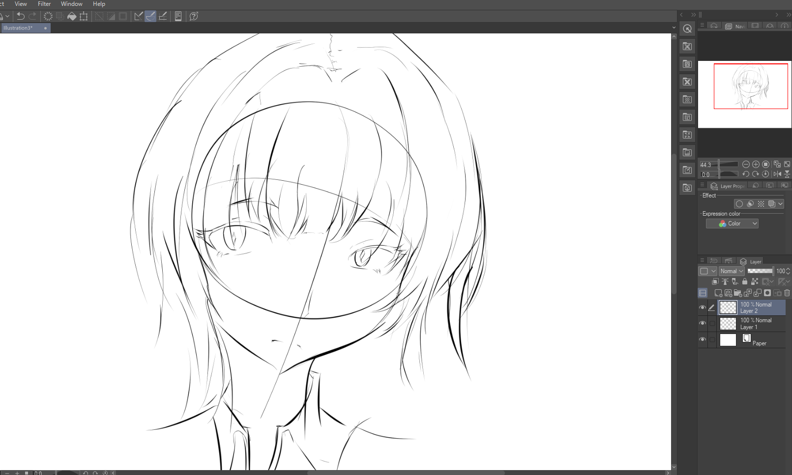
Task: Switch to the Illustration3 canvas tab
Action: (x=25, y=28)
